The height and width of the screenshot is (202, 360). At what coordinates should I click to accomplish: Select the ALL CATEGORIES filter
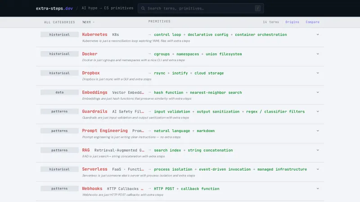[x=59, y=22]
